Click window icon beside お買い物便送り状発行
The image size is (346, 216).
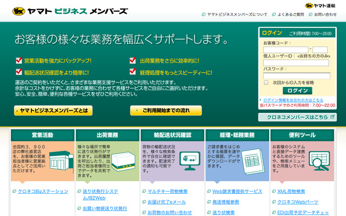click(x=79, y=208)
